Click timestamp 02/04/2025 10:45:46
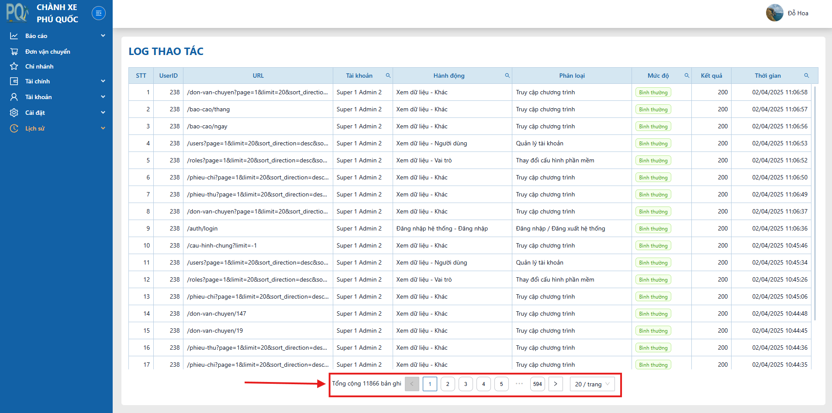832x413 pixels. click(x=780, y=245)
